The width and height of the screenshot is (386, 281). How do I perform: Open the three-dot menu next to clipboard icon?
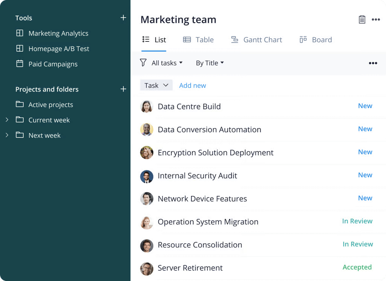(x=376, y=20)
